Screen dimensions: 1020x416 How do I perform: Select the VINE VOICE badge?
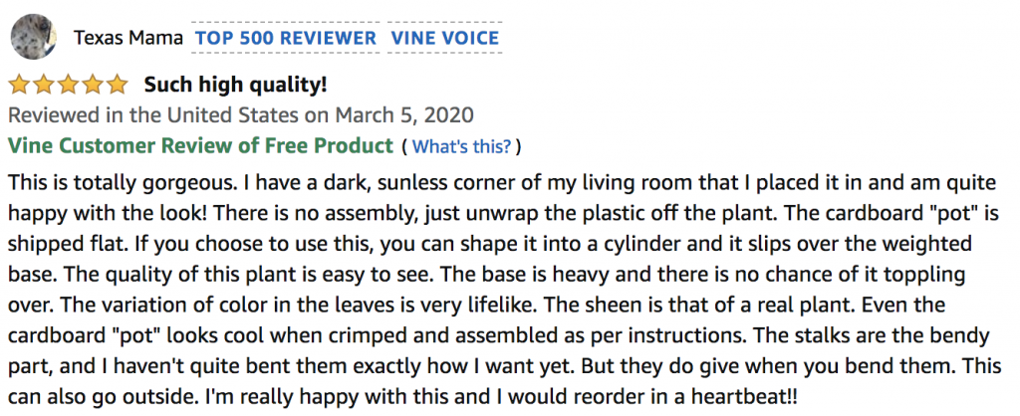click(445, 38)
